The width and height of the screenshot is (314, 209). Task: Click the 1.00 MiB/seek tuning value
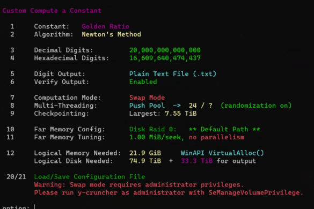coord(156,137)
